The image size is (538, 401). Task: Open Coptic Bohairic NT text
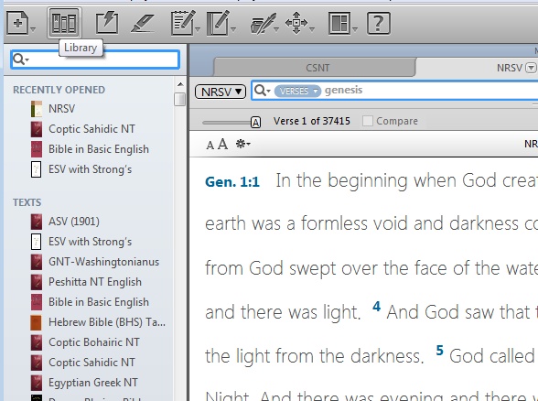coord(94,342)
